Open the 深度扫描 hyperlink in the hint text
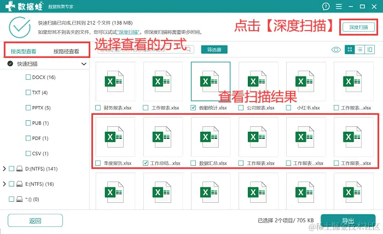The width and height of the screenshot is (383, 234). tap(128, 32)
